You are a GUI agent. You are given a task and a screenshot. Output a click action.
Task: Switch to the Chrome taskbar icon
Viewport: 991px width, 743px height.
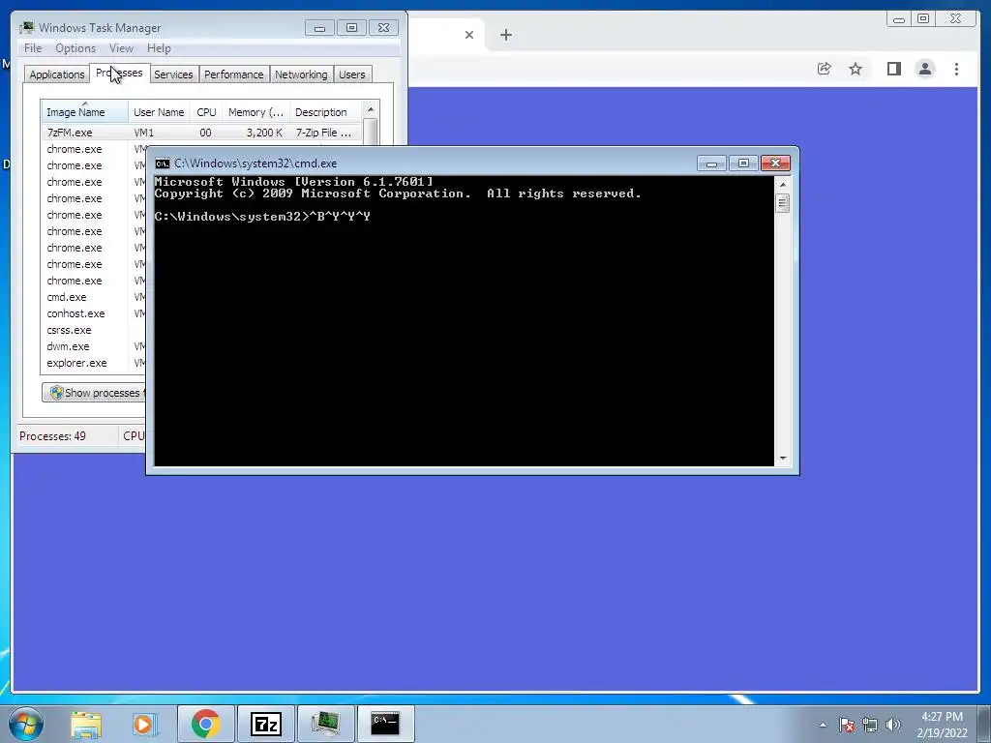(x=206, y=724)
